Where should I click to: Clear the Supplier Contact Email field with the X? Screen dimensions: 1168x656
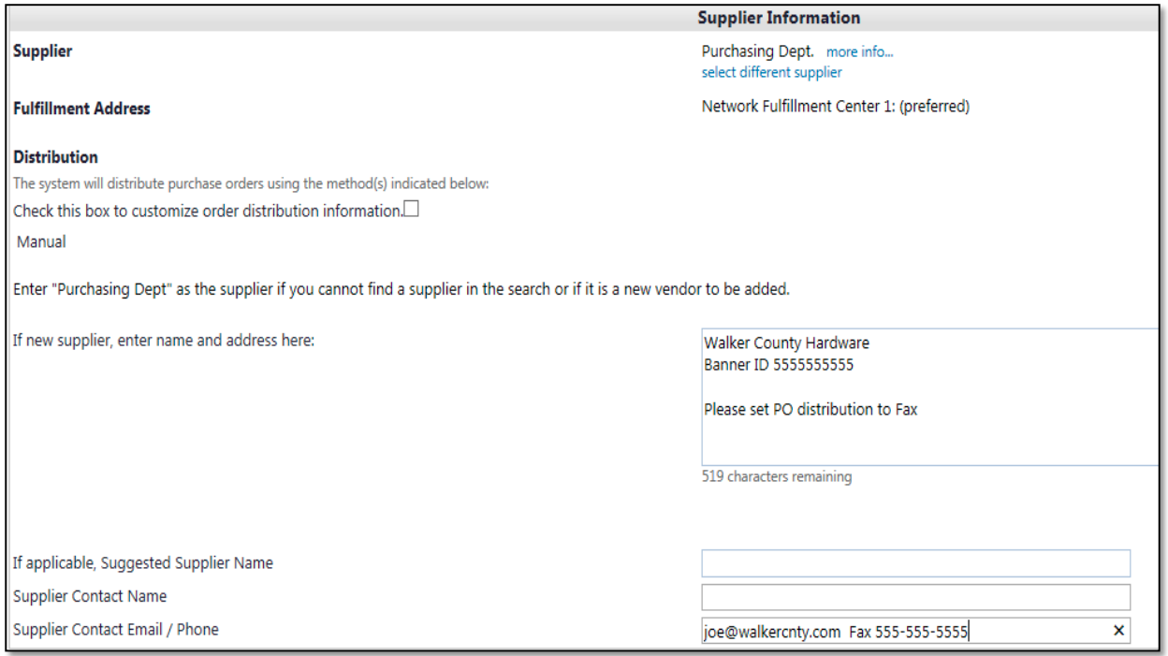coord(1119,631)
